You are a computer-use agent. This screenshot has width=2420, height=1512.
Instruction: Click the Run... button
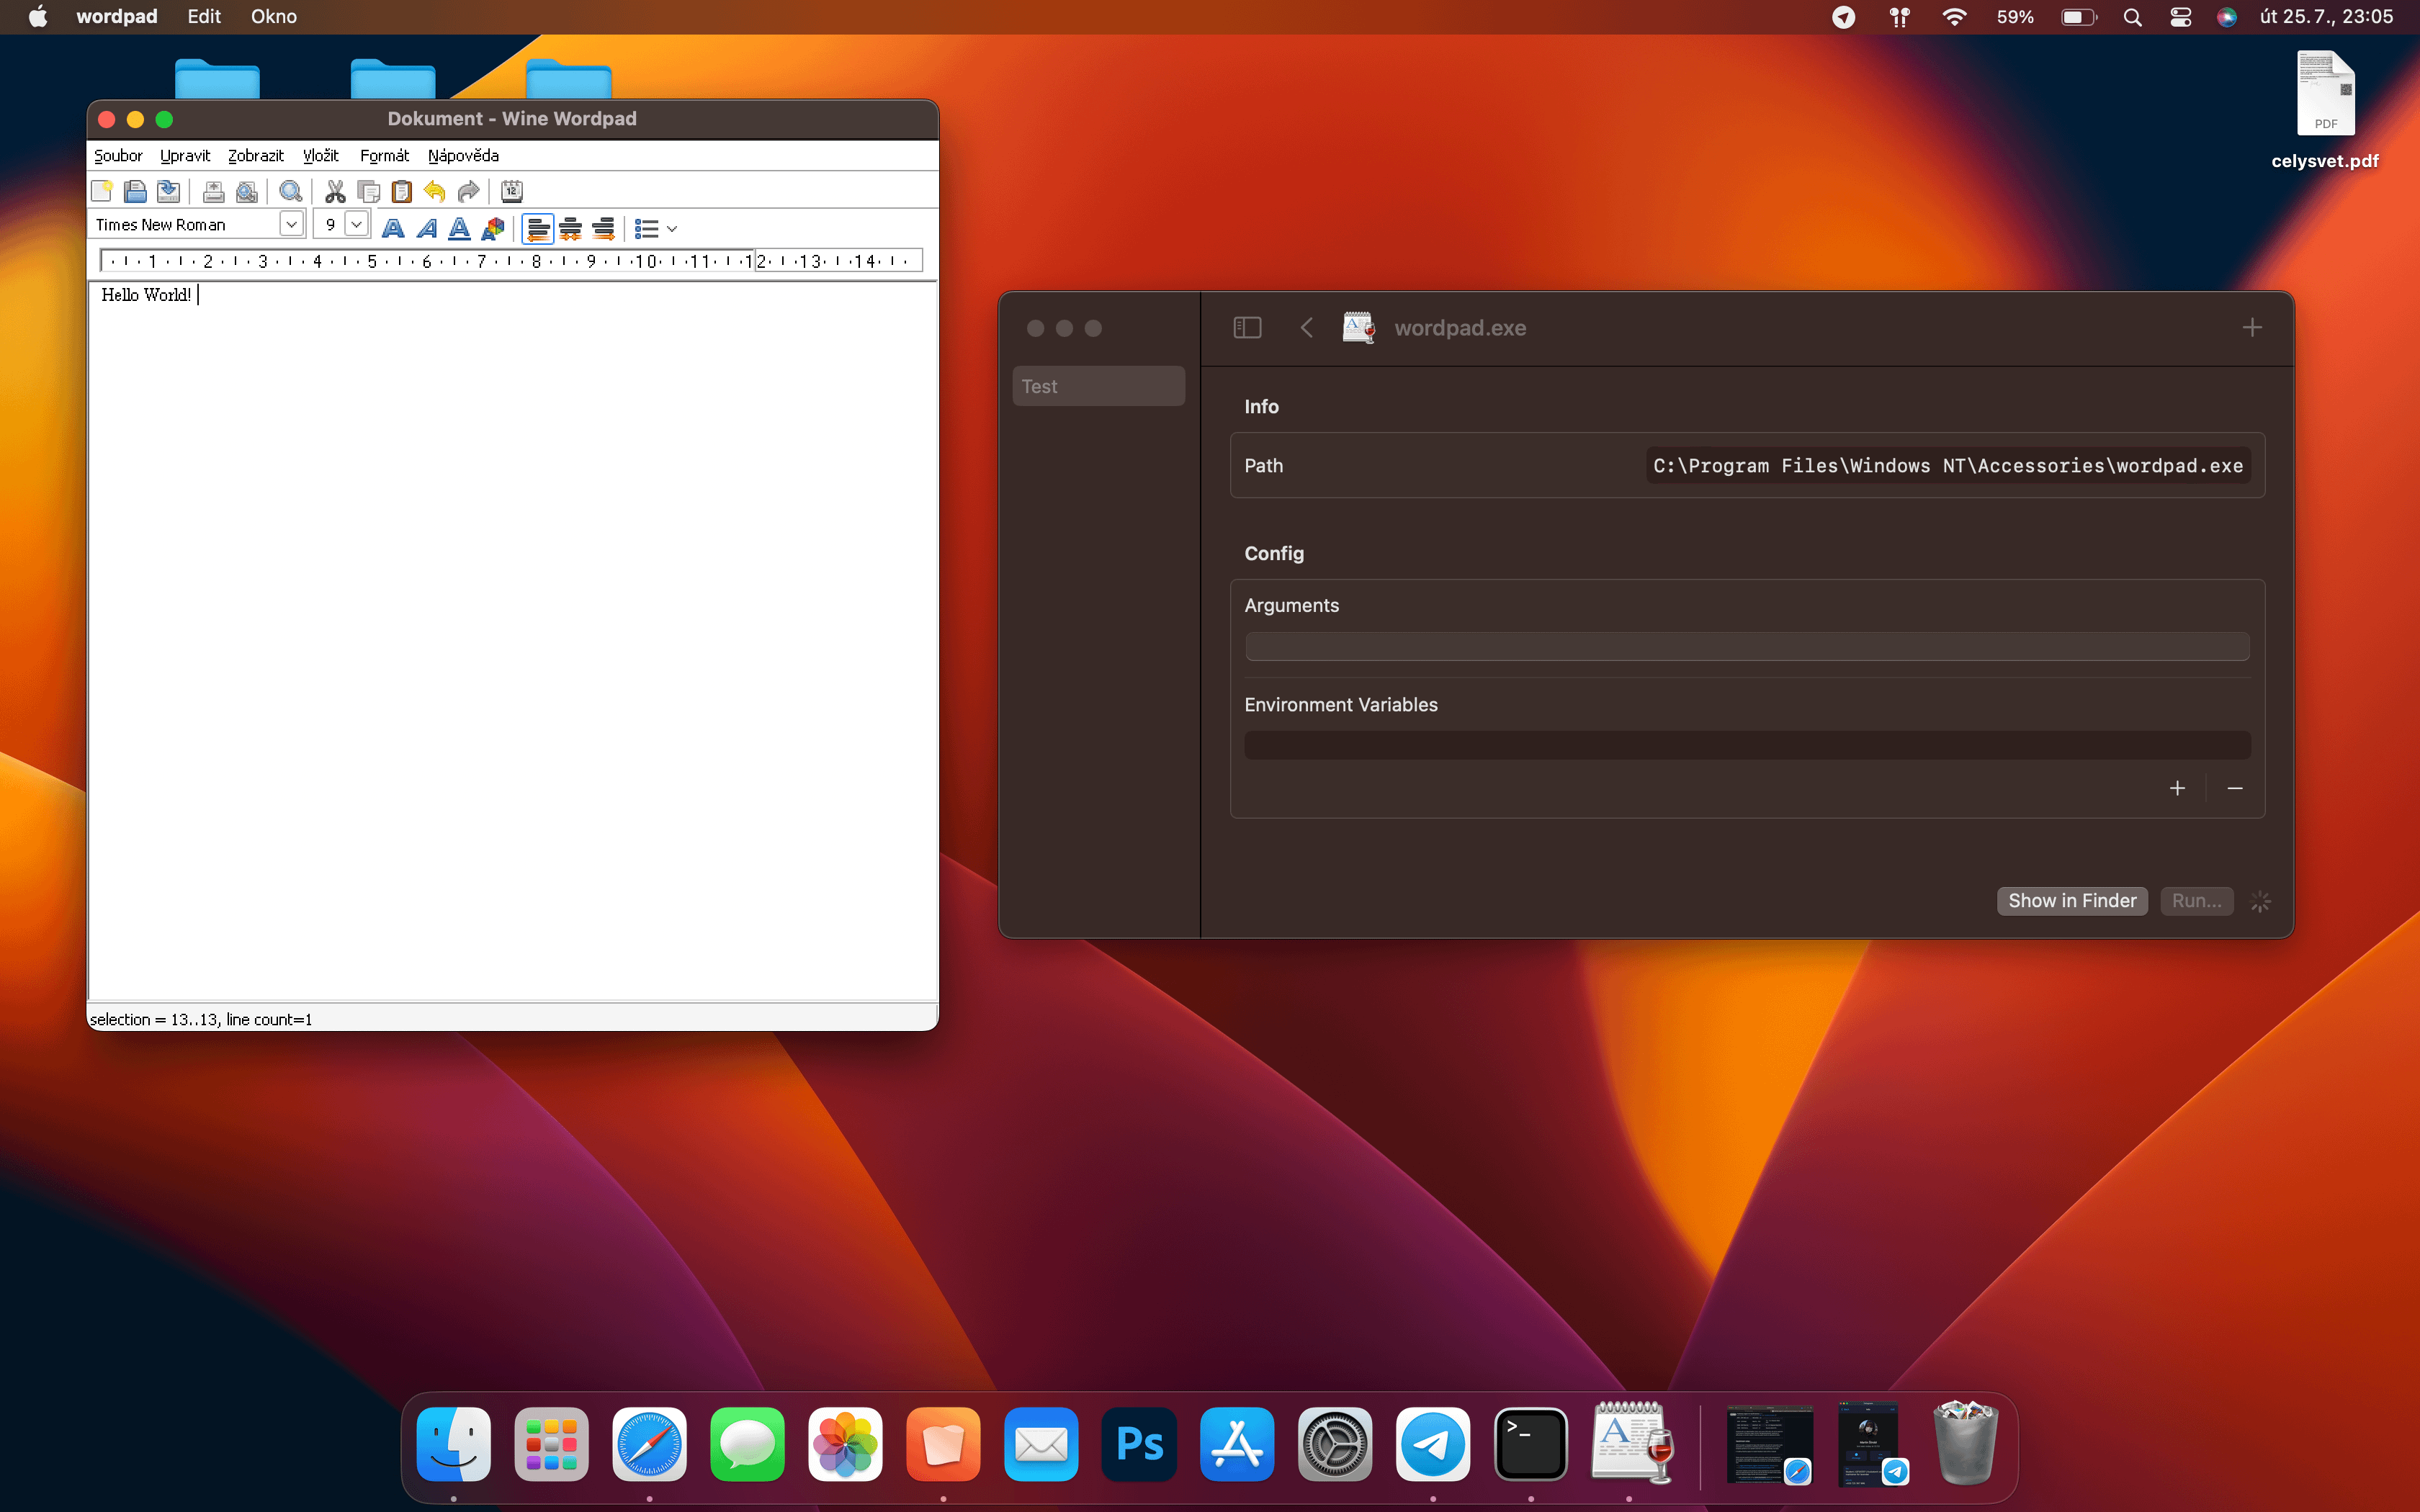coord(2197,900)
